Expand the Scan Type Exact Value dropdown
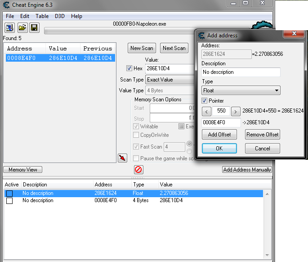This screenshot has width=308, height=262. pos(170,80)
